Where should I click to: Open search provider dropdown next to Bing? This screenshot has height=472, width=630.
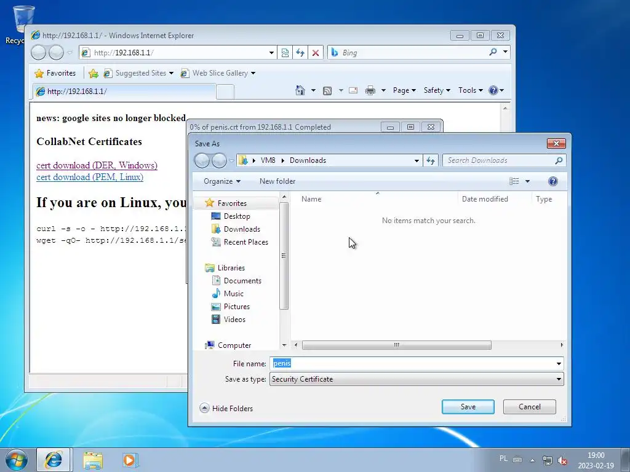tap(505, 52)
